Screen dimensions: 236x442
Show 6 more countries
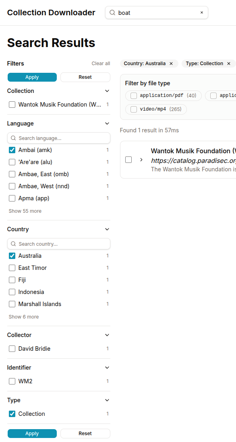24,317
